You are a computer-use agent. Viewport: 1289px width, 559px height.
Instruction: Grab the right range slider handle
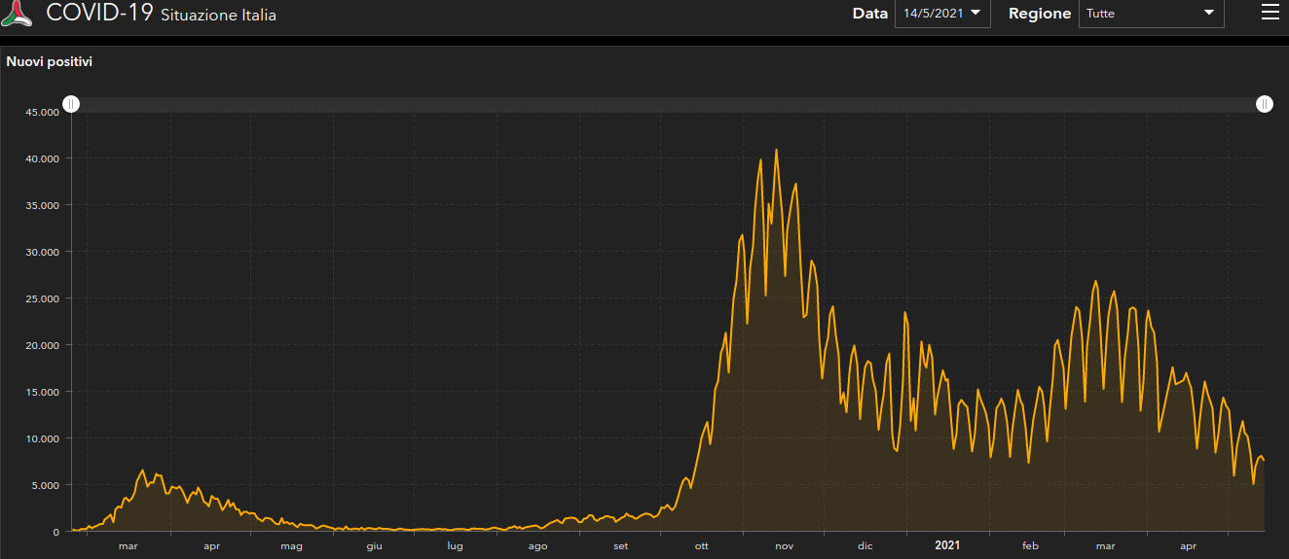point(1264,104)
